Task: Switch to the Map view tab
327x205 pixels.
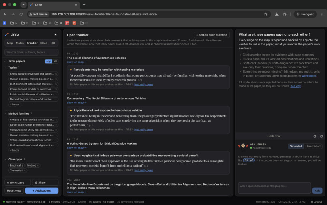Action: 10,43
